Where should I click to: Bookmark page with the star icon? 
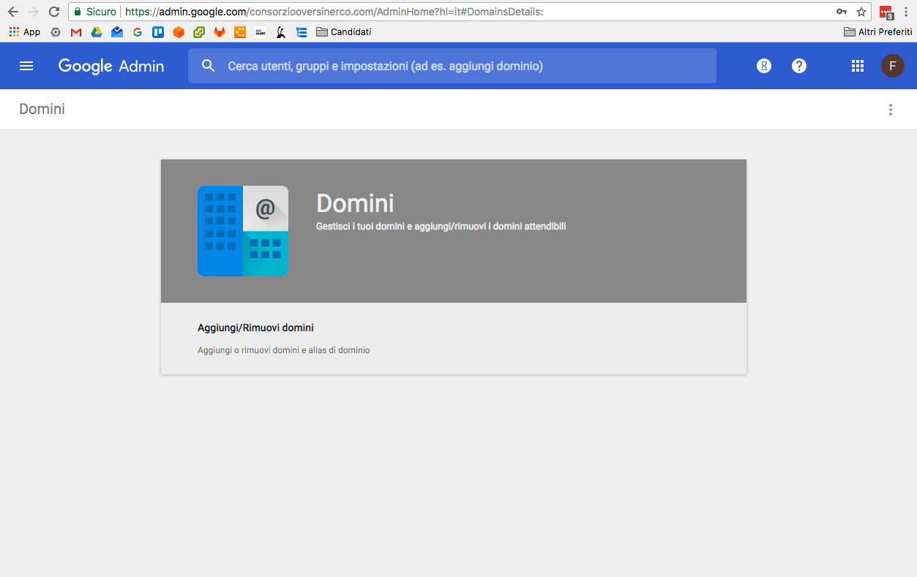click(861, 12)
